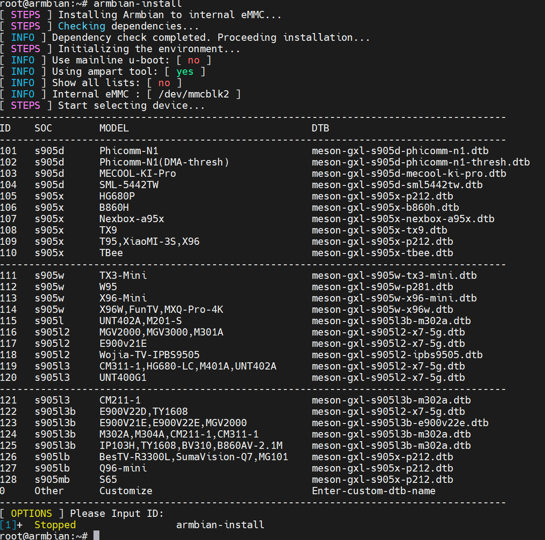Select model "W95" in row 112

(108, 287)
